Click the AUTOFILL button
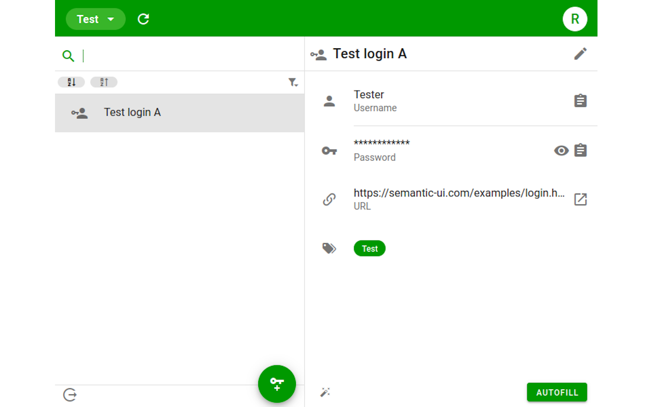This screenshot has width=652, height=407. 557,392
